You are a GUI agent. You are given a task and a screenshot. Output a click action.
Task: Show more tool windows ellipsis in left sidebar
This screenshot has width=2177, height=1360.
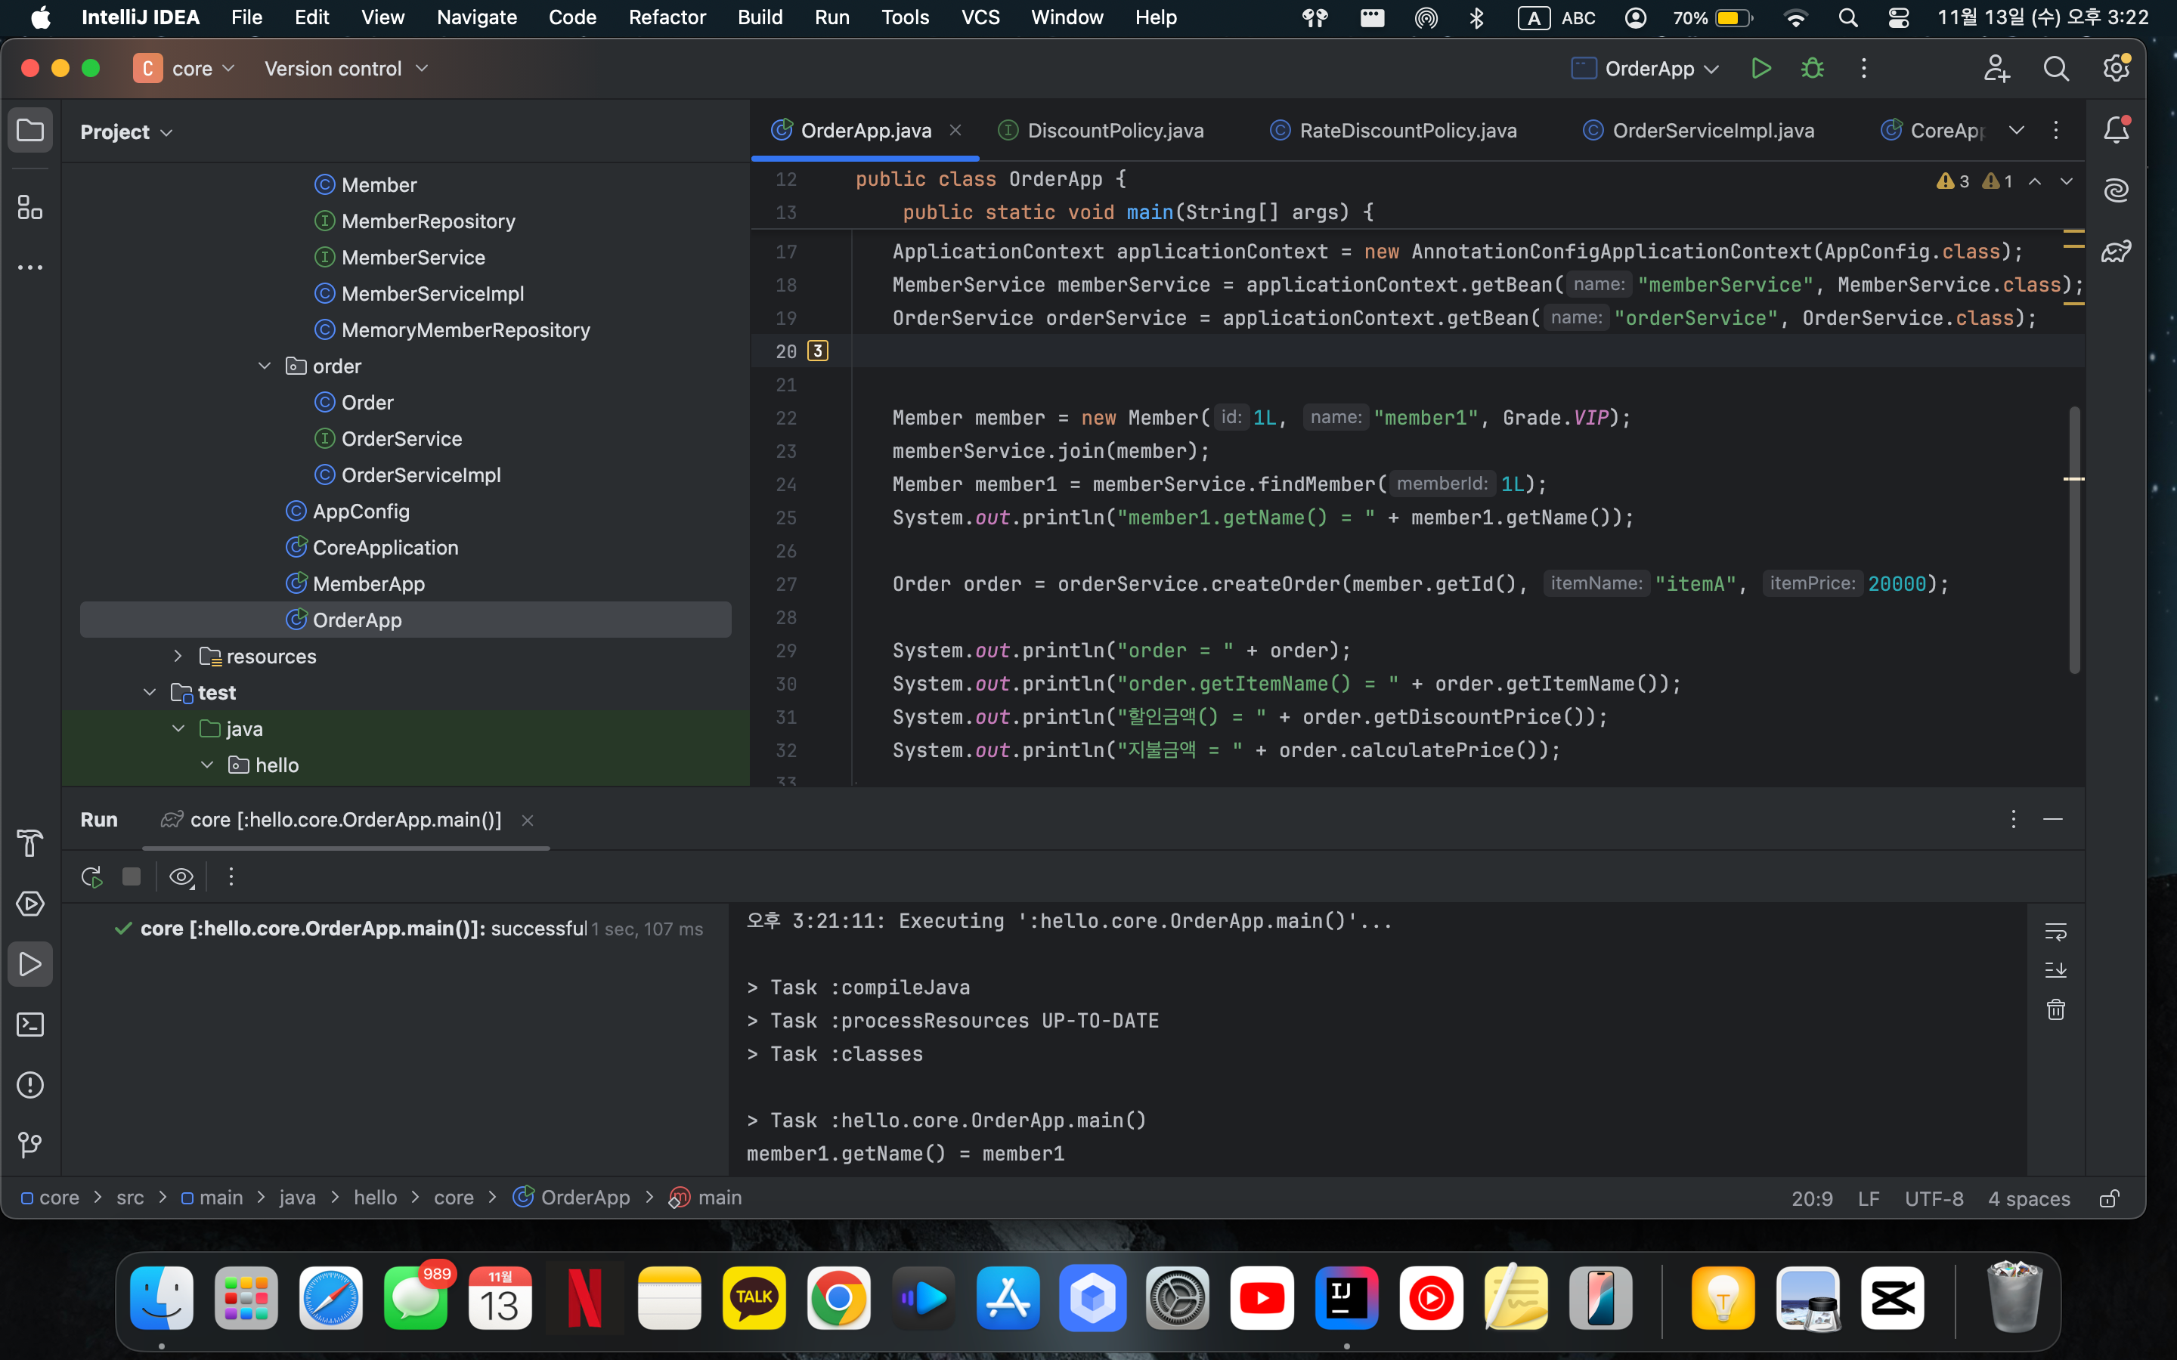point(29,267)
